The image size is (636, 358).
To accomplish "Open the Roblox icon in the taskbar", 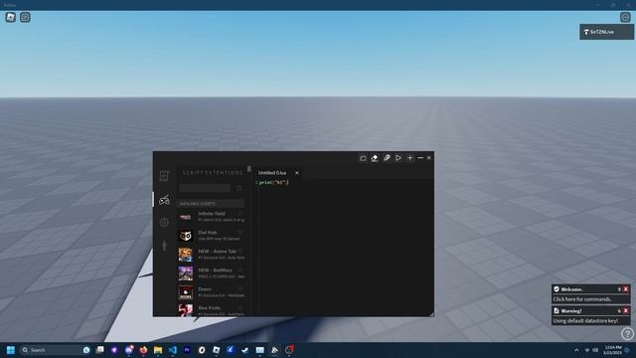I will [217, 350].
